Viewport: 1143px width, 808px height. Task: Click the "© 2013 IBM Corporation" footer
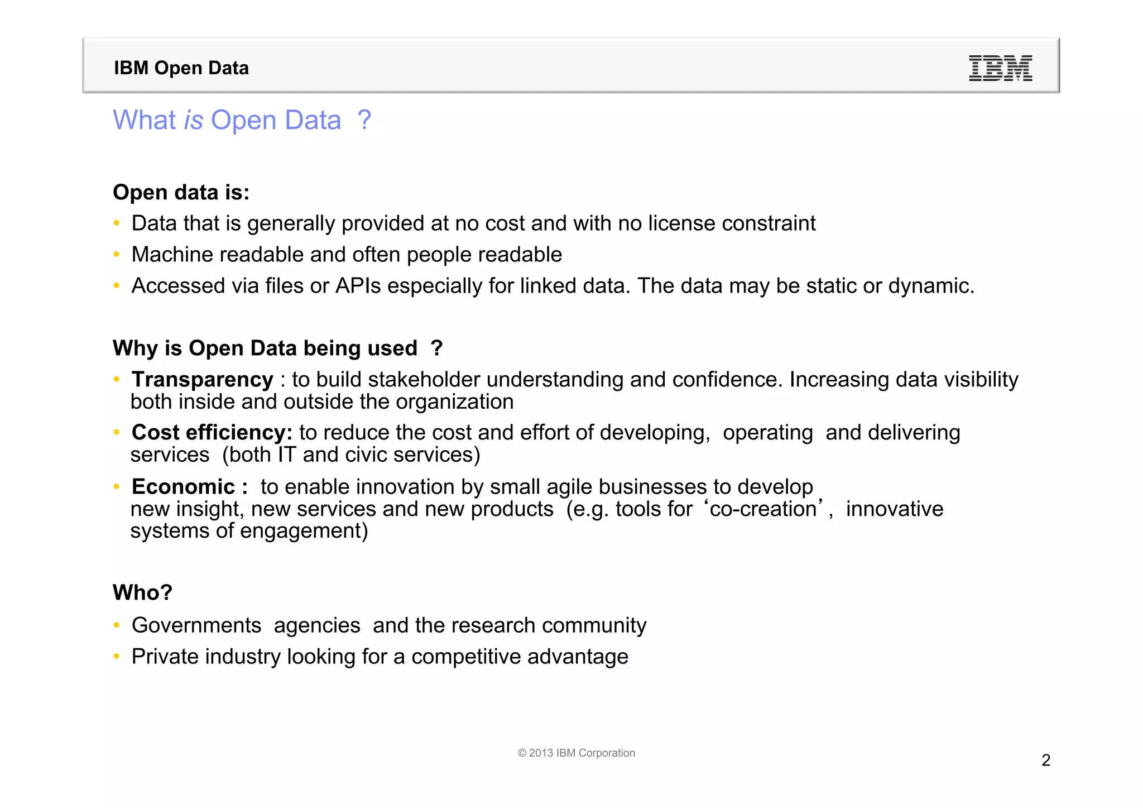point(576,753)
